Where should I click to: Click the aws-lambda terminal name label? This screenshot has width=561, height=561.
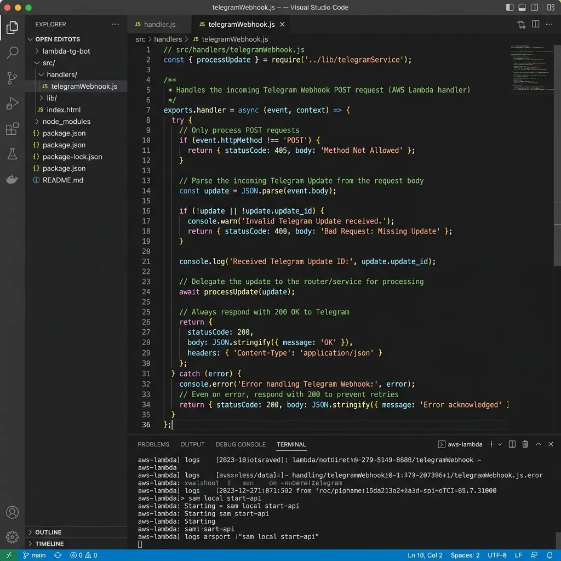click(x=465, y=444)
